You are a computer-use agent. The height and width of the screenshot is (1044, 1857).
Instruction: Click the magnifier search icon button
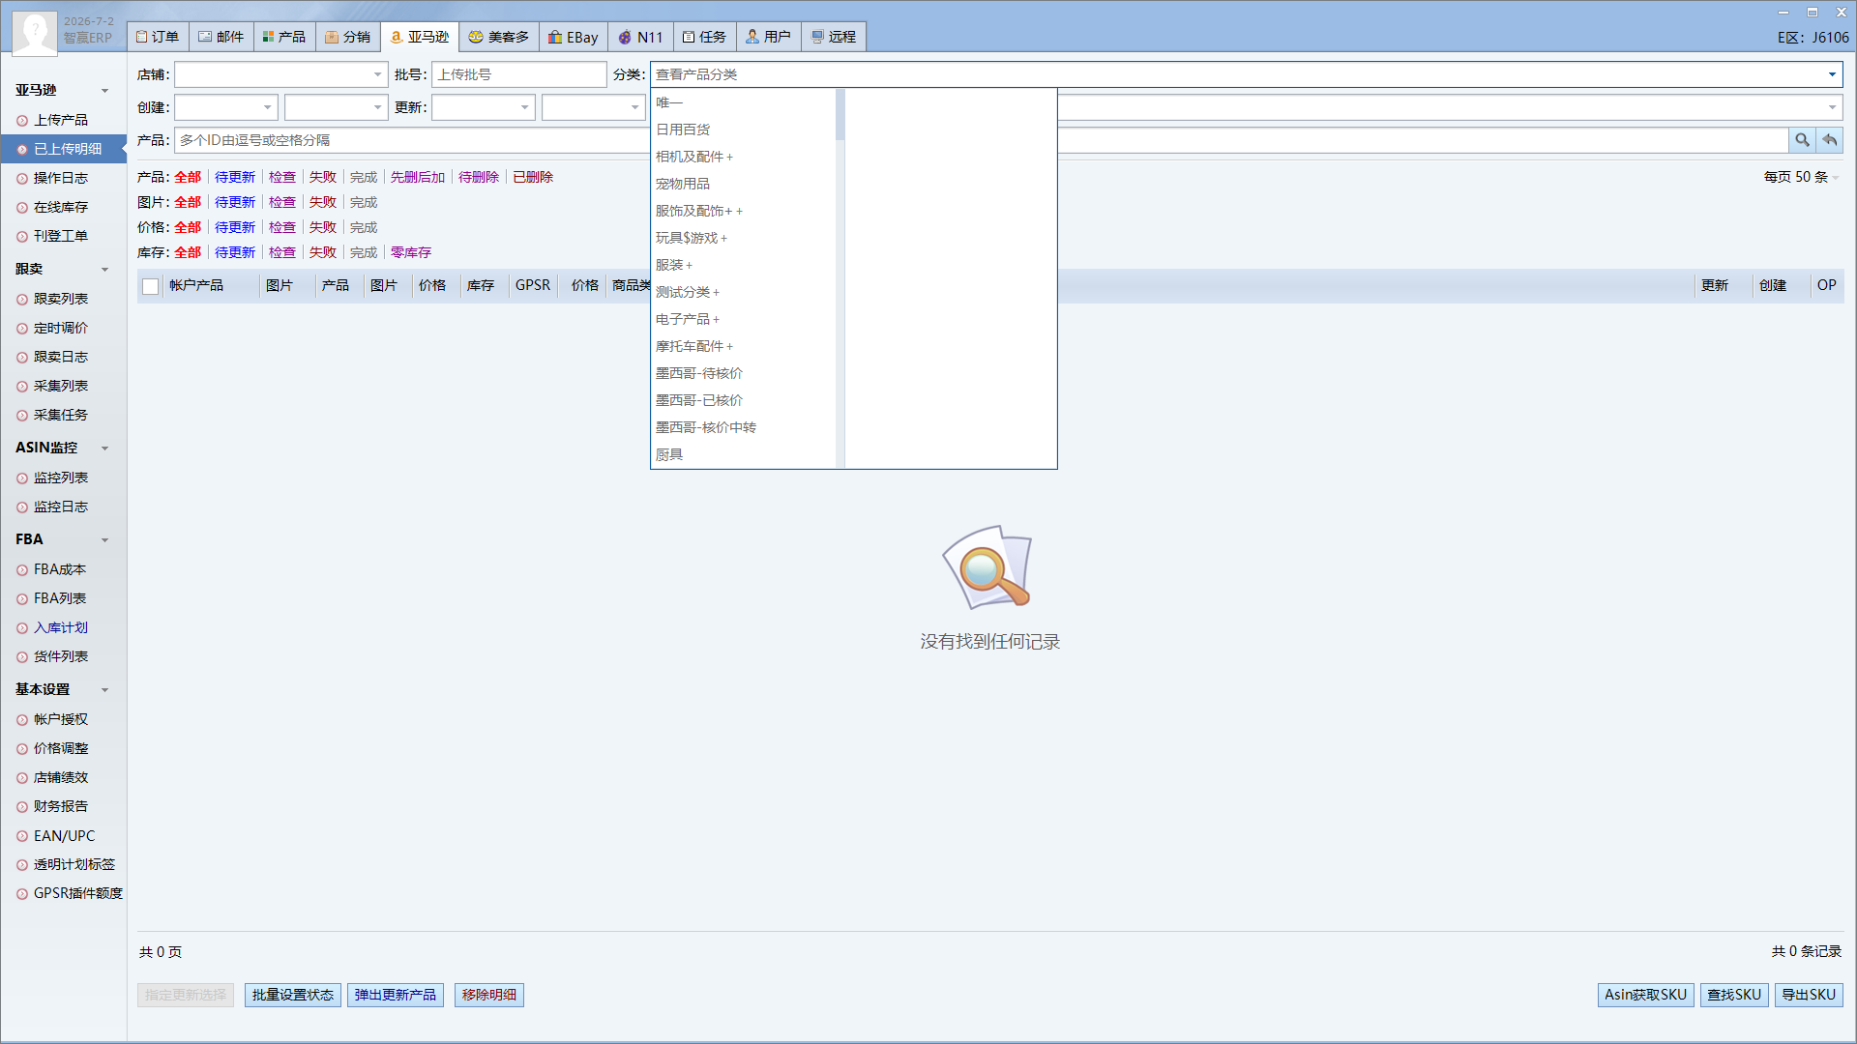tap(1802, 140)
